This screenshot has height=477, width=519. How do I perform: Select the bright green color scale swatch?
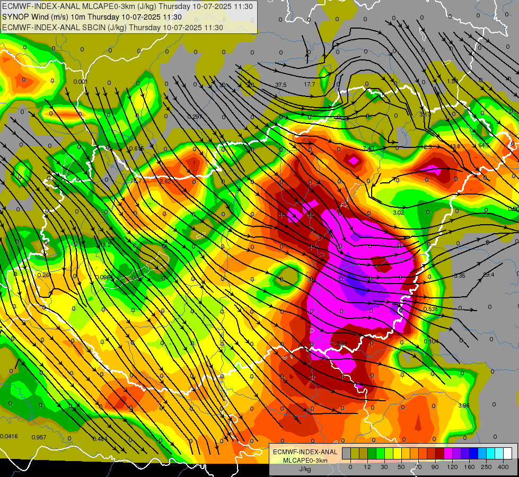coord(380,454)
